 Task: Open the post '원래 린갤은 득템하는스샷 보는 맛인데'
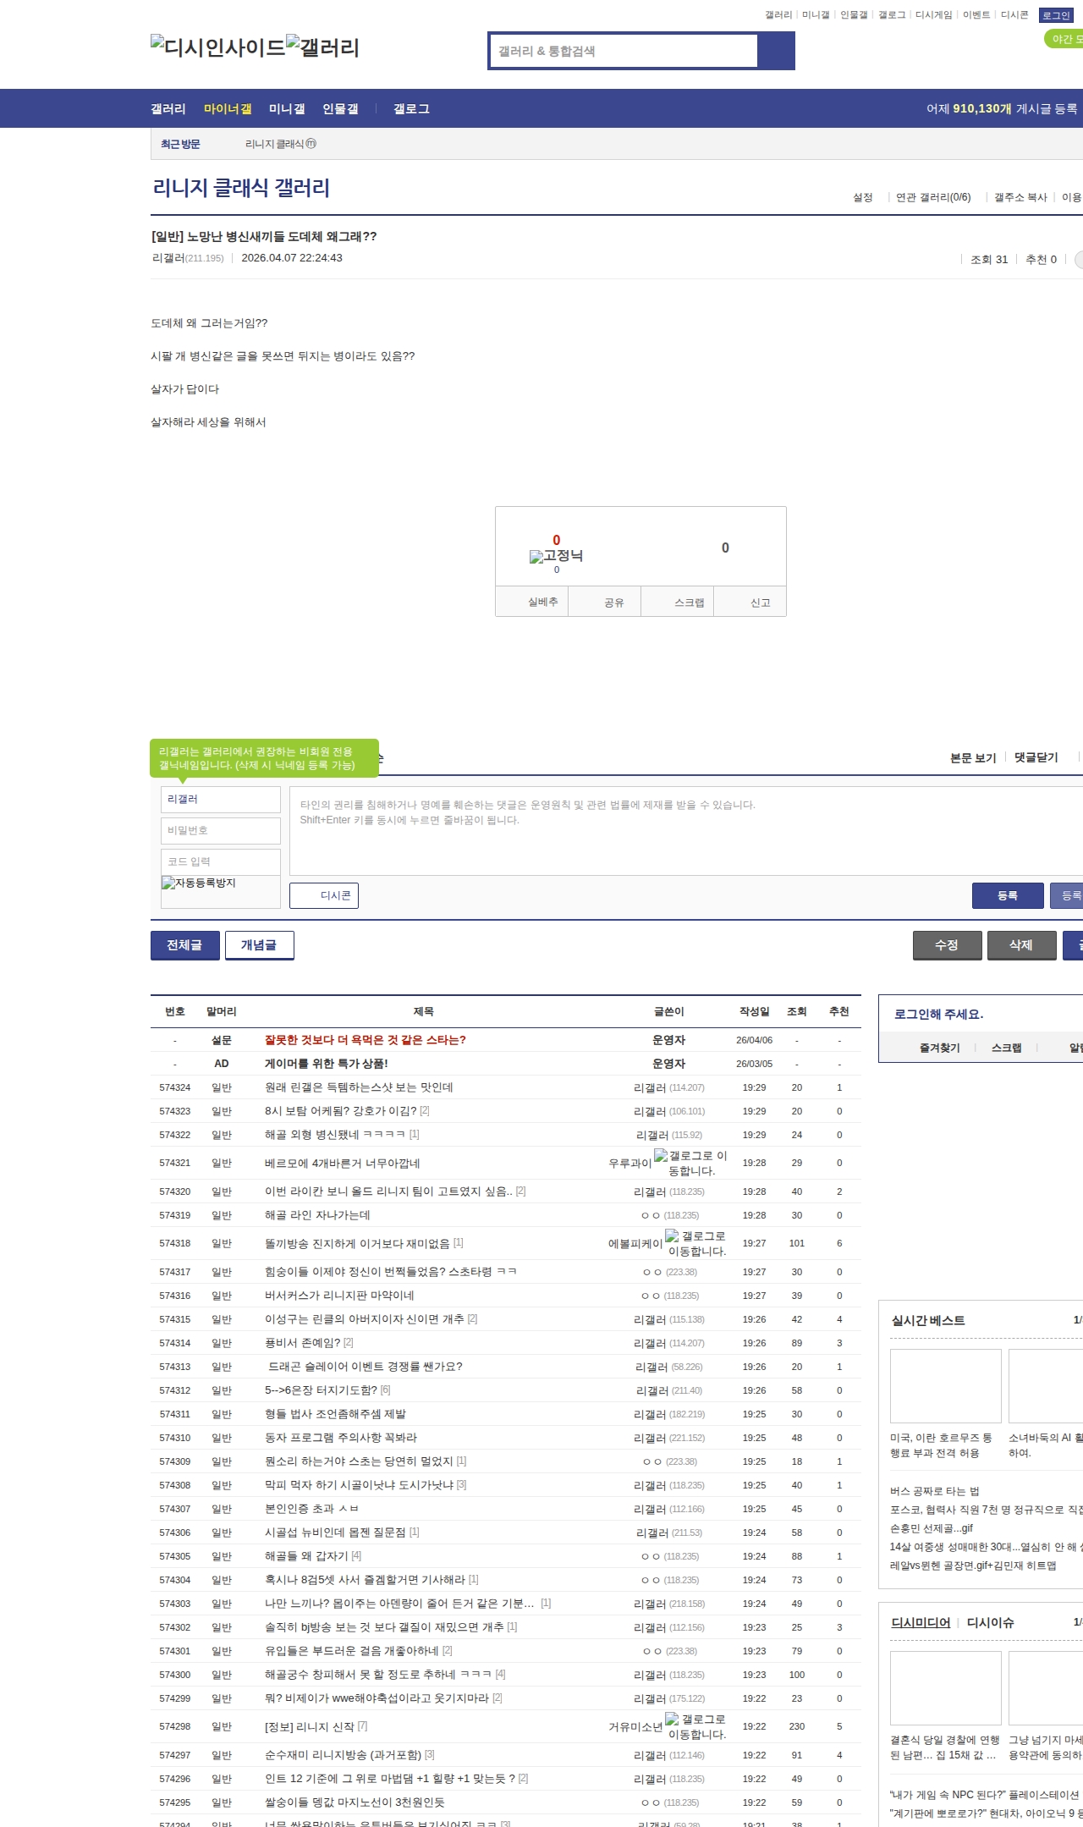(x=359, y=1087)
